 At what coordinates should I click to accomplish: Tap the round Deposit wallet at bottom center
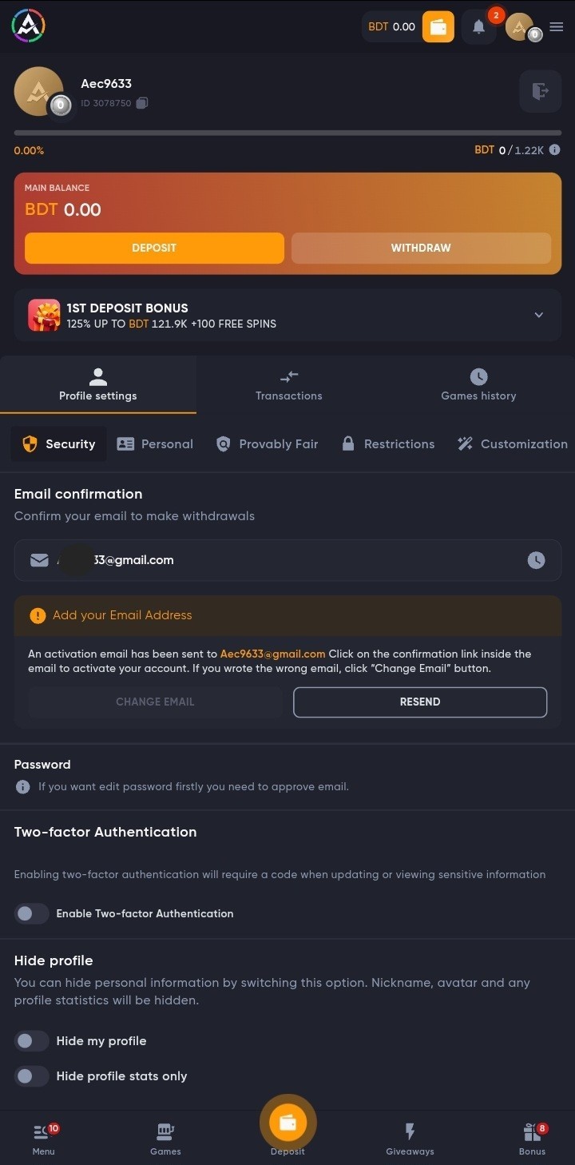[x=287, y=1123]
